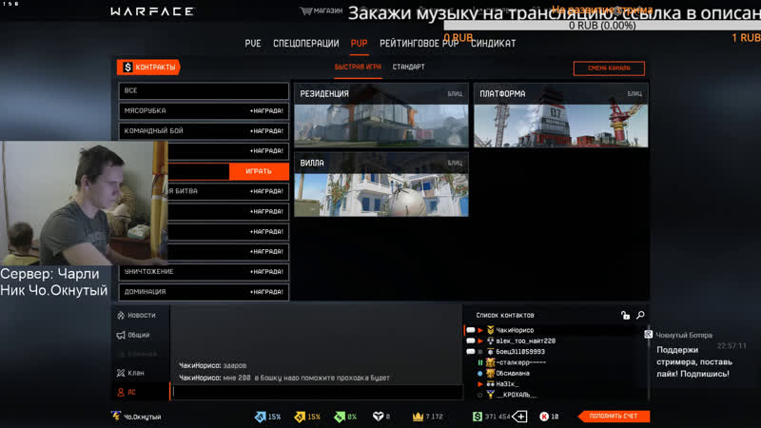Select the Быстрая игра sub-tab
Viewport: 761px width, 428px height.
359,67
